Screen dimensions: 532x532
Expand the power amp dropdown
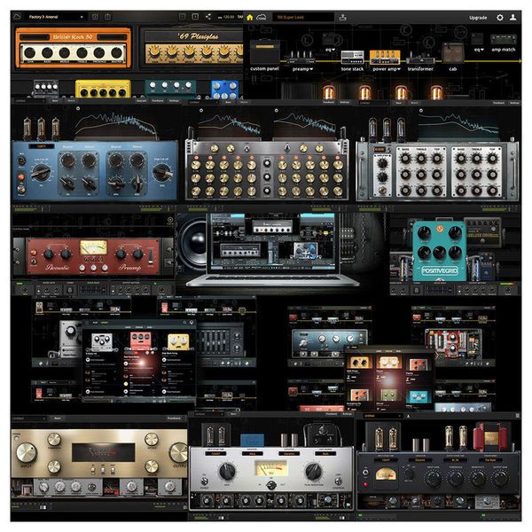coord(399,69)
